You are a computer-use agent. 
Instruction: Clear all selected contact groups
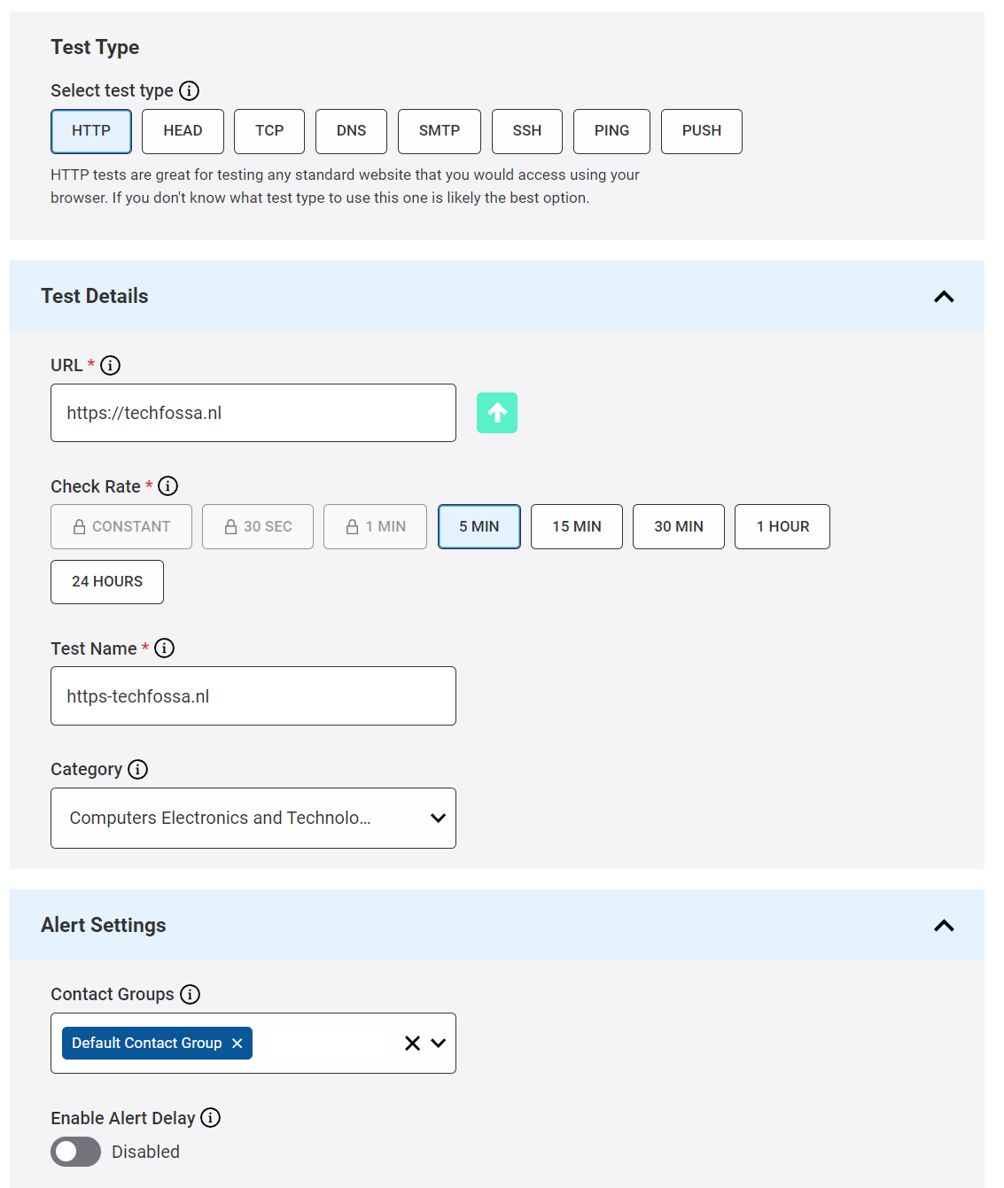click(412, 1044)
